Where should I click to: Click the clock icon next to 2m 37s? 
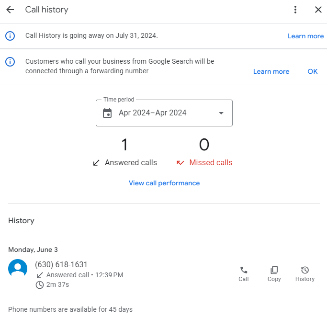coord(40,285)
